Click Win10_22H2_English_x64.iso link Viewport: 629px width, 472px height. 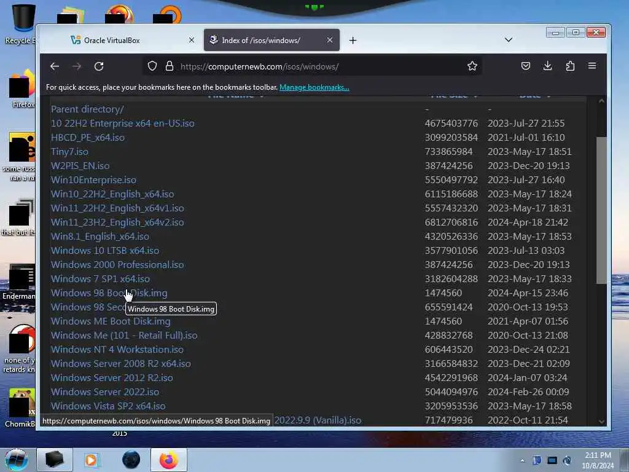pyautogui.click(x=112, y=194)
